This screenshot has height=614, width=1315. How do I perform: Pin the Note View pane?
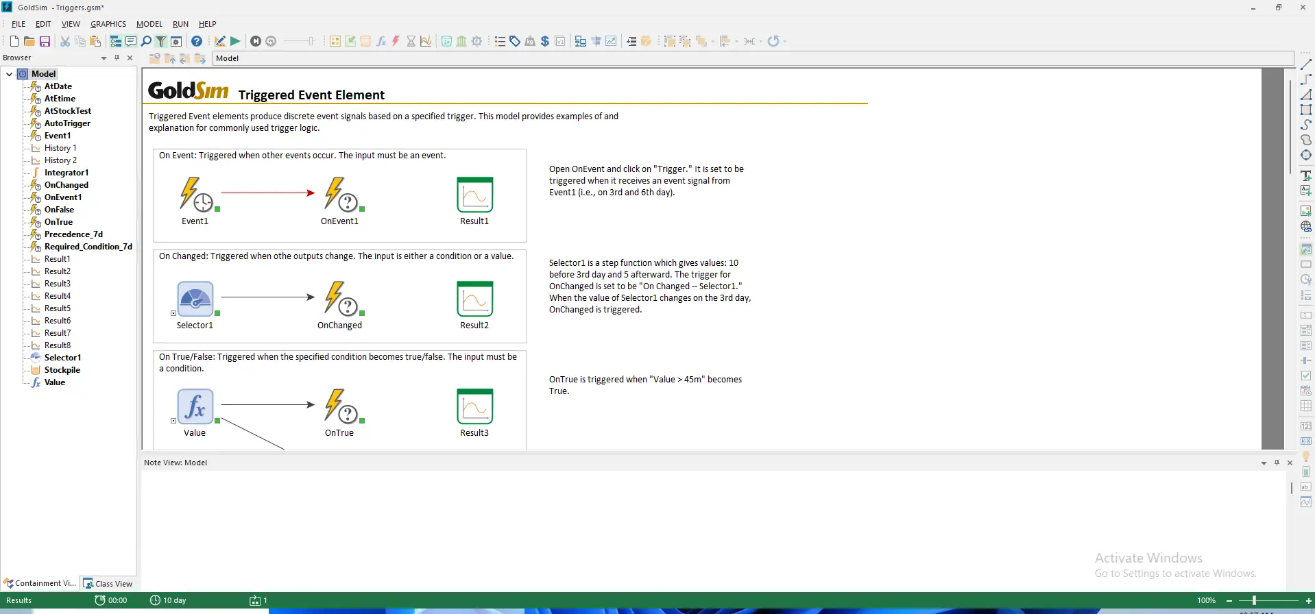[1277, 463]
